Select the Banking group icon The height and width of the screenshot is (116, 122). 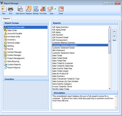(x=5, y=46)
